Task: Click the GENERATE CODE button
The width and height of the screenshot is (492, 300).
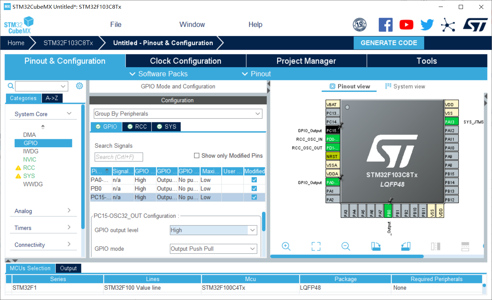Action: 389,43
